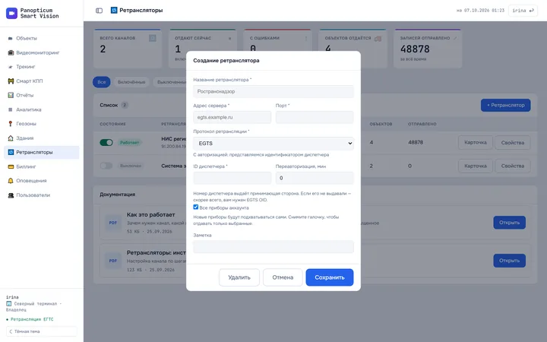Select the Включённые filter tab
The width and height of the screenshot is (547, 342).
pyautogui.click(x=131, y=82)
